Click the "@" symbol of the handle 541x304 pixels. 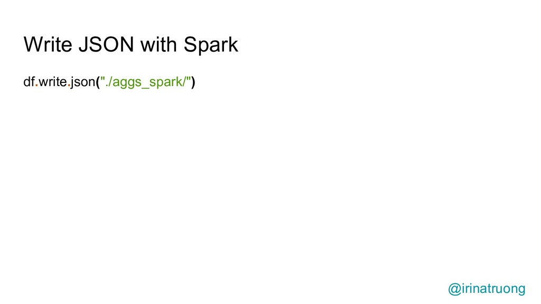coord(454,289)
